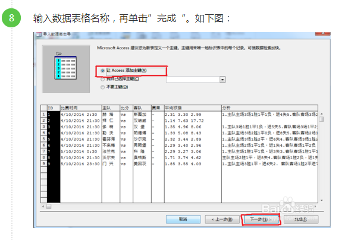Viewport: 348px width, 240px height.
Task: Click the green step 8 badge
Action: click(x=11, y=18)
